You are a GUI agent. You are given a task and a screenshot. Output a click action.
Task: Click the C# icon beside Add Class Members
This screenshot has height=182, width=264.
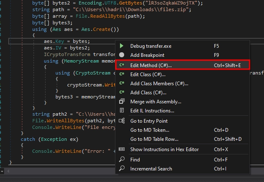coord(122,84)
